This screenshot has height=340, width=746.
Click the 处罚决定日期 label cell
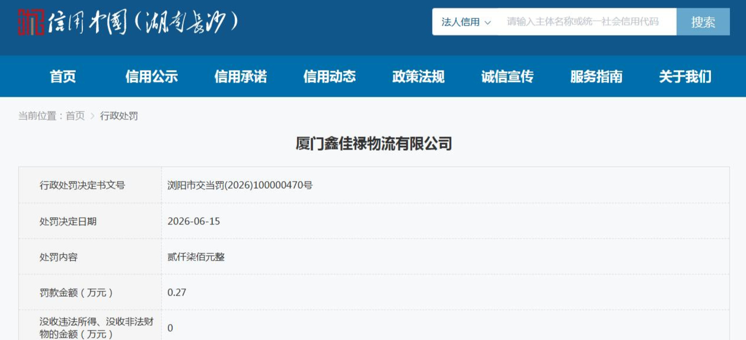pos(90,221)
